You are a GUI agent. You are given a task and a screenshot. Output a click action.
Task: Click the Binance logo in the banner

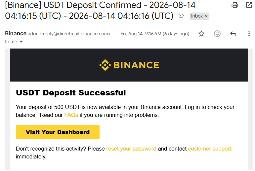click(129, 65)
